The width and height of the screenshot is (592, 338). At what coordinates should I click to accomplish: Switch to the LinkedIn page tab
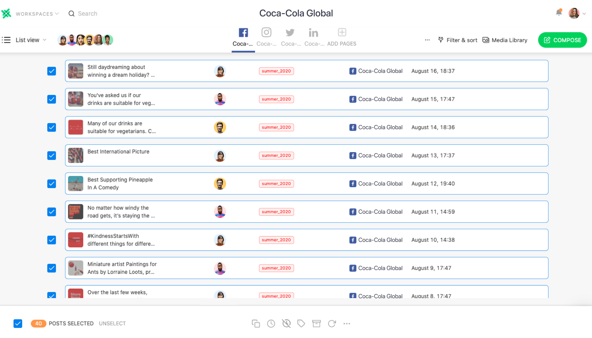coord(314,37)
